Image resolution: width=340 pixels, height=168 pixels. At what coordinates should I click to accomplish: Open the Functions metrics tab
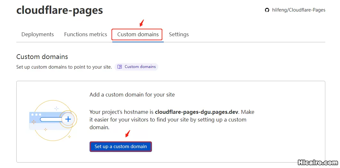pos(85,34)
